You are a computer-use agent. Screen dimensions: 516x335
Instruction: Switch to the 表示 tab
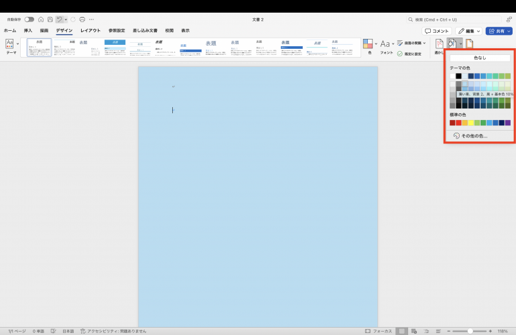185,31
